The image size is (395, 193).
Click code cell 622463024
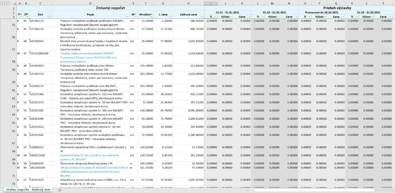[40, 67]
